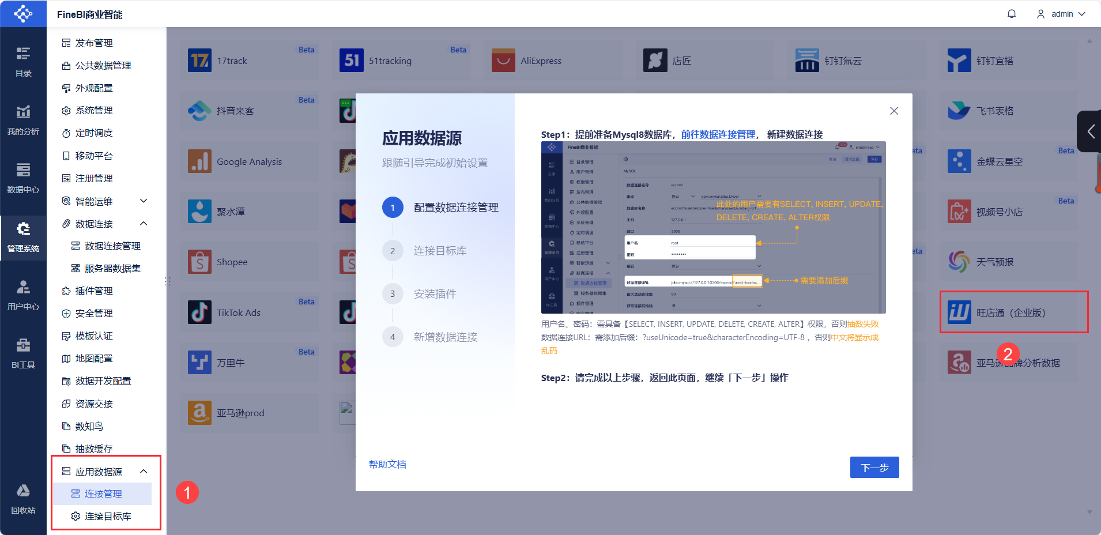1101x535 pixels.
Task: Select the 聚水潭 app icon
Action: coord(199,212)
